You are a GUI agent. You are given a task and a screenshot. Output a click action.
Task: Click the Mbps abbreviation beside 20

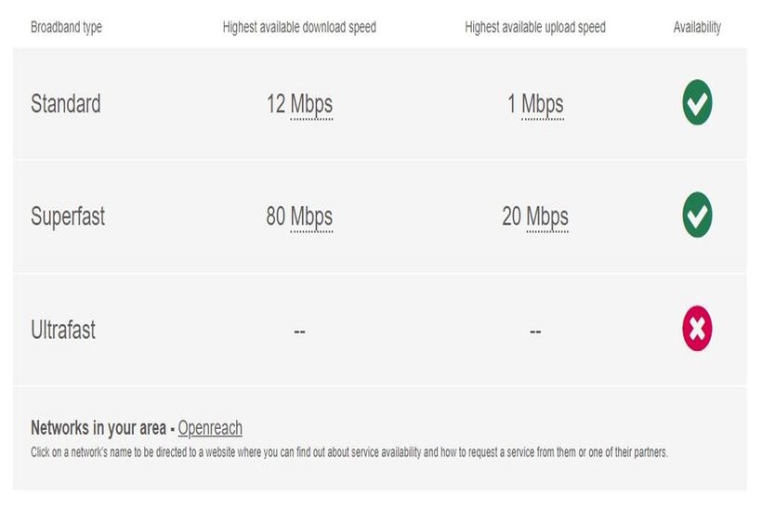(547, 217)
